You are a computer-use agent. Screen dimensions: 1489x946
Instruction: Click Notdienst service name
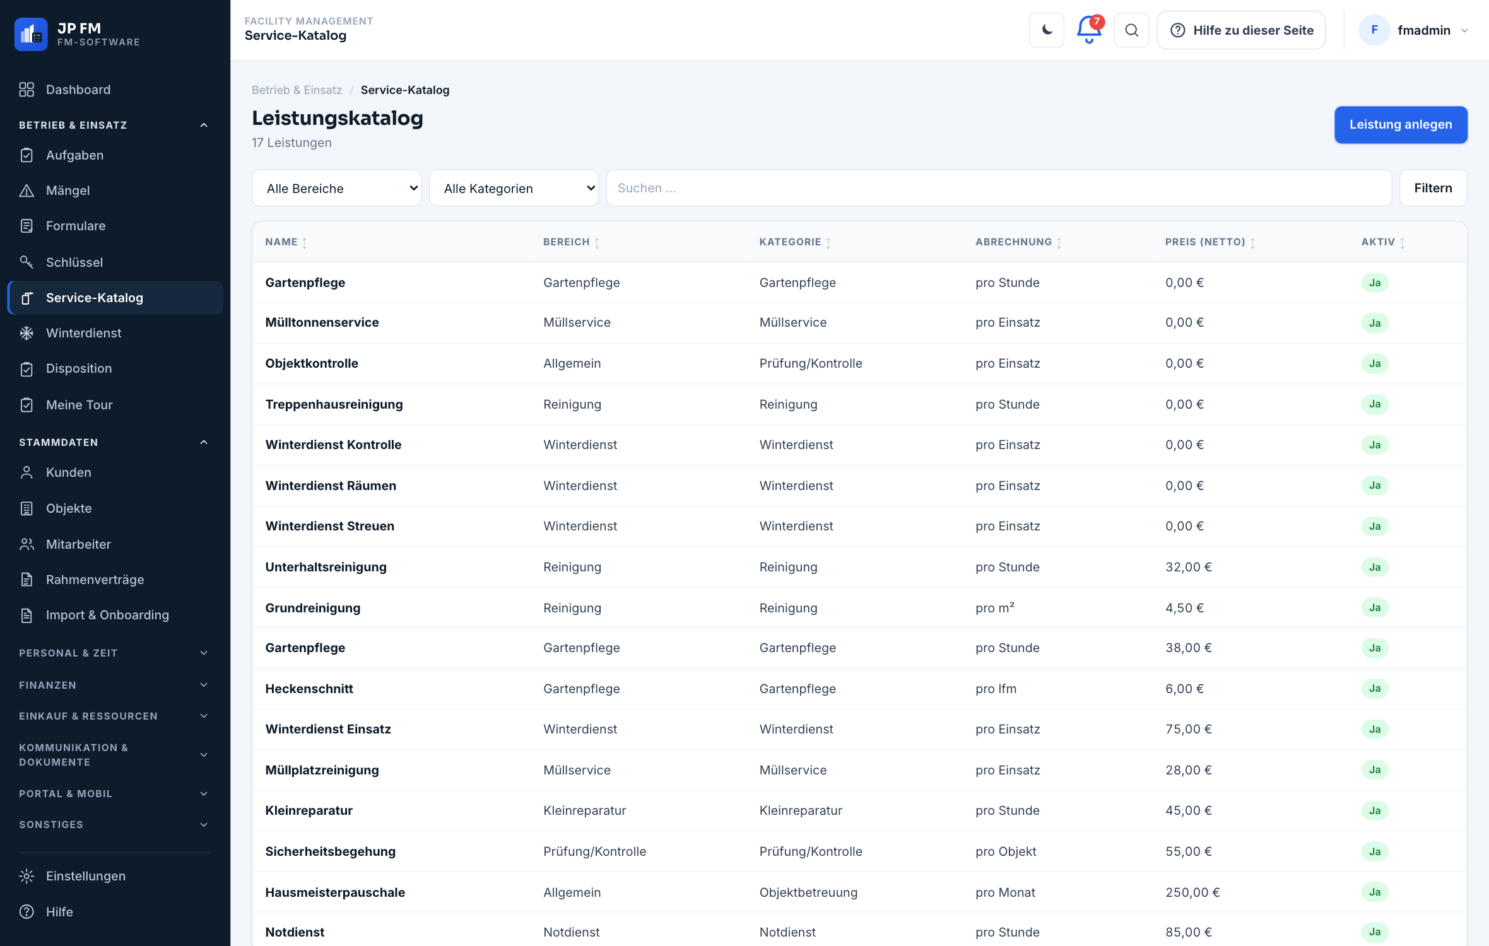click(x=295, y=932)
